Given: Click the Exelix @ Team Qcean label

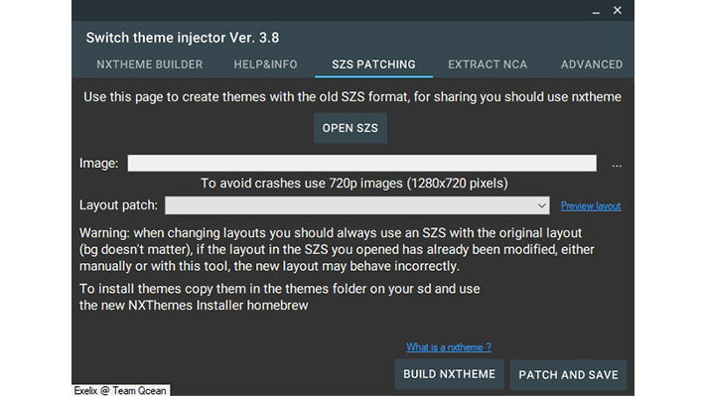Looking at the screenshot, I should (x=120, y=390).
